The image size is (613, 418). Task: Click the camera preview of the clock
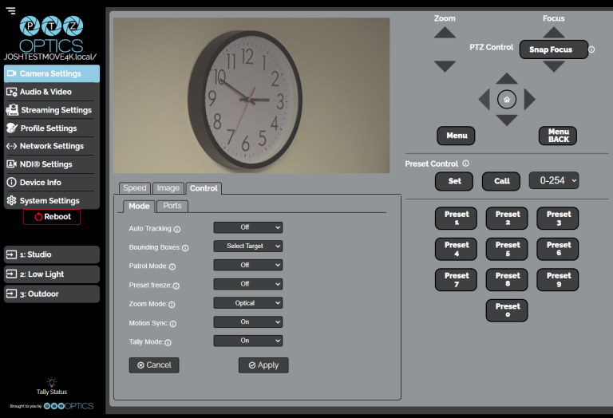[x=251, y=95]
